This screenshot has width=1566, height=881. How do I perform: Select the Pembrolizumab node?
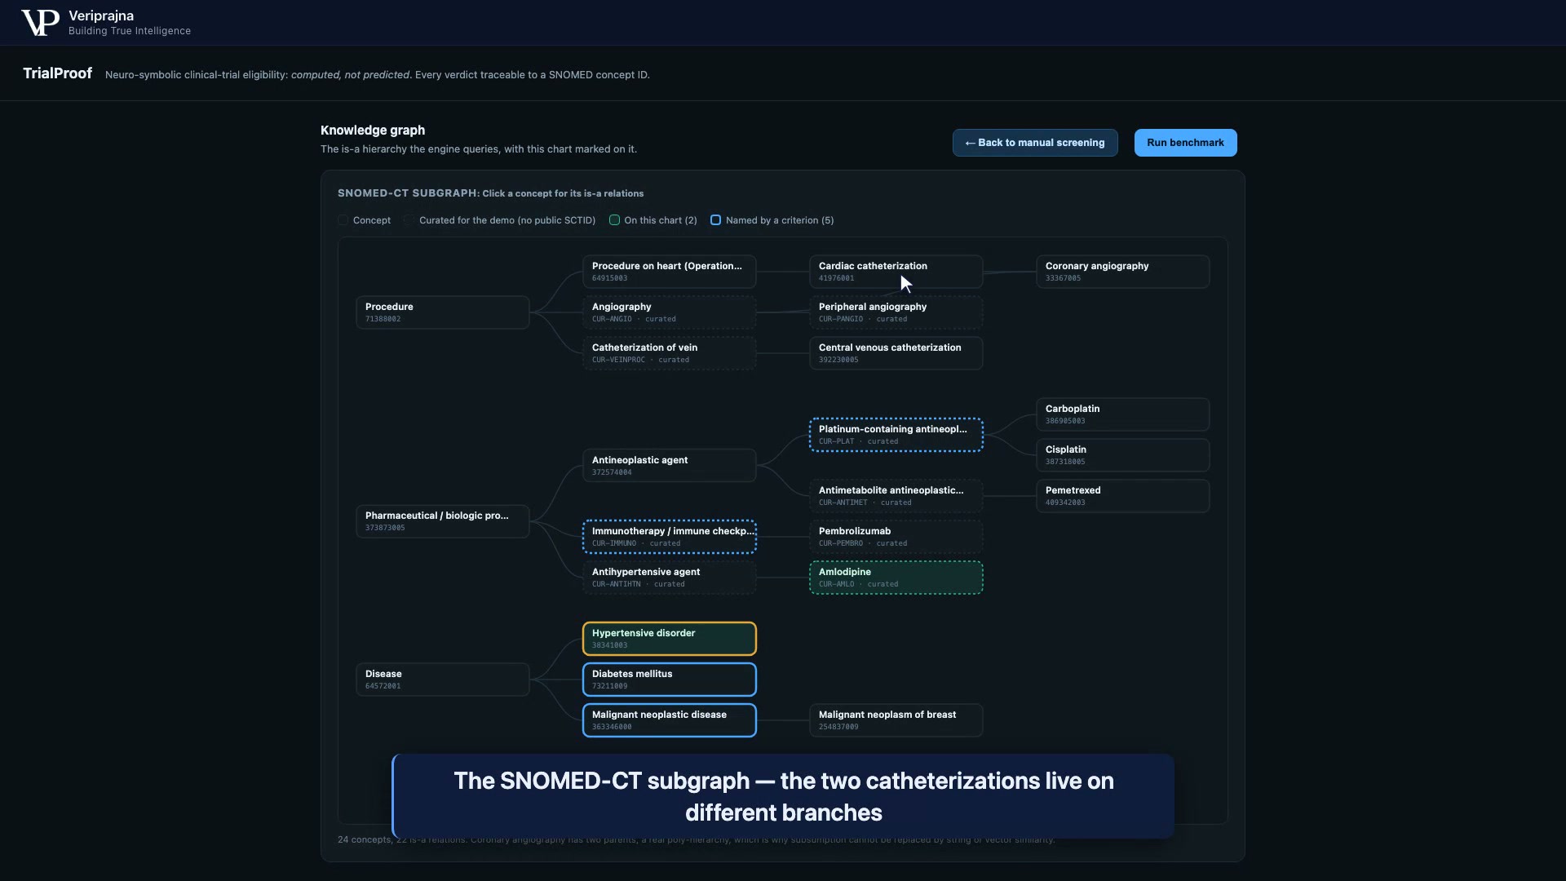click(896, 537)
